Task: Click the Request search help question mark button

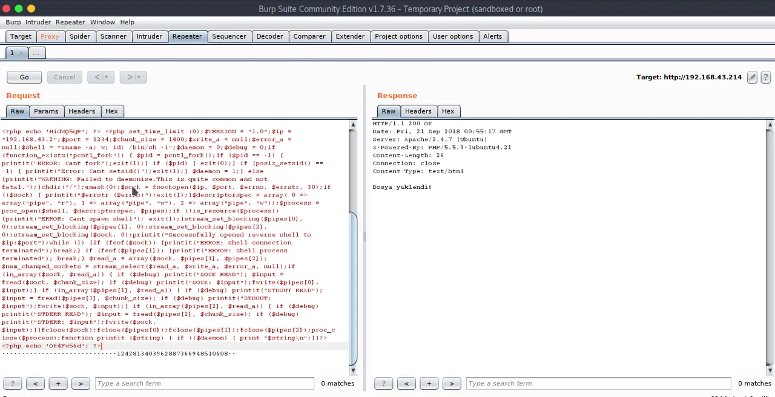Action: coord(12,383)
